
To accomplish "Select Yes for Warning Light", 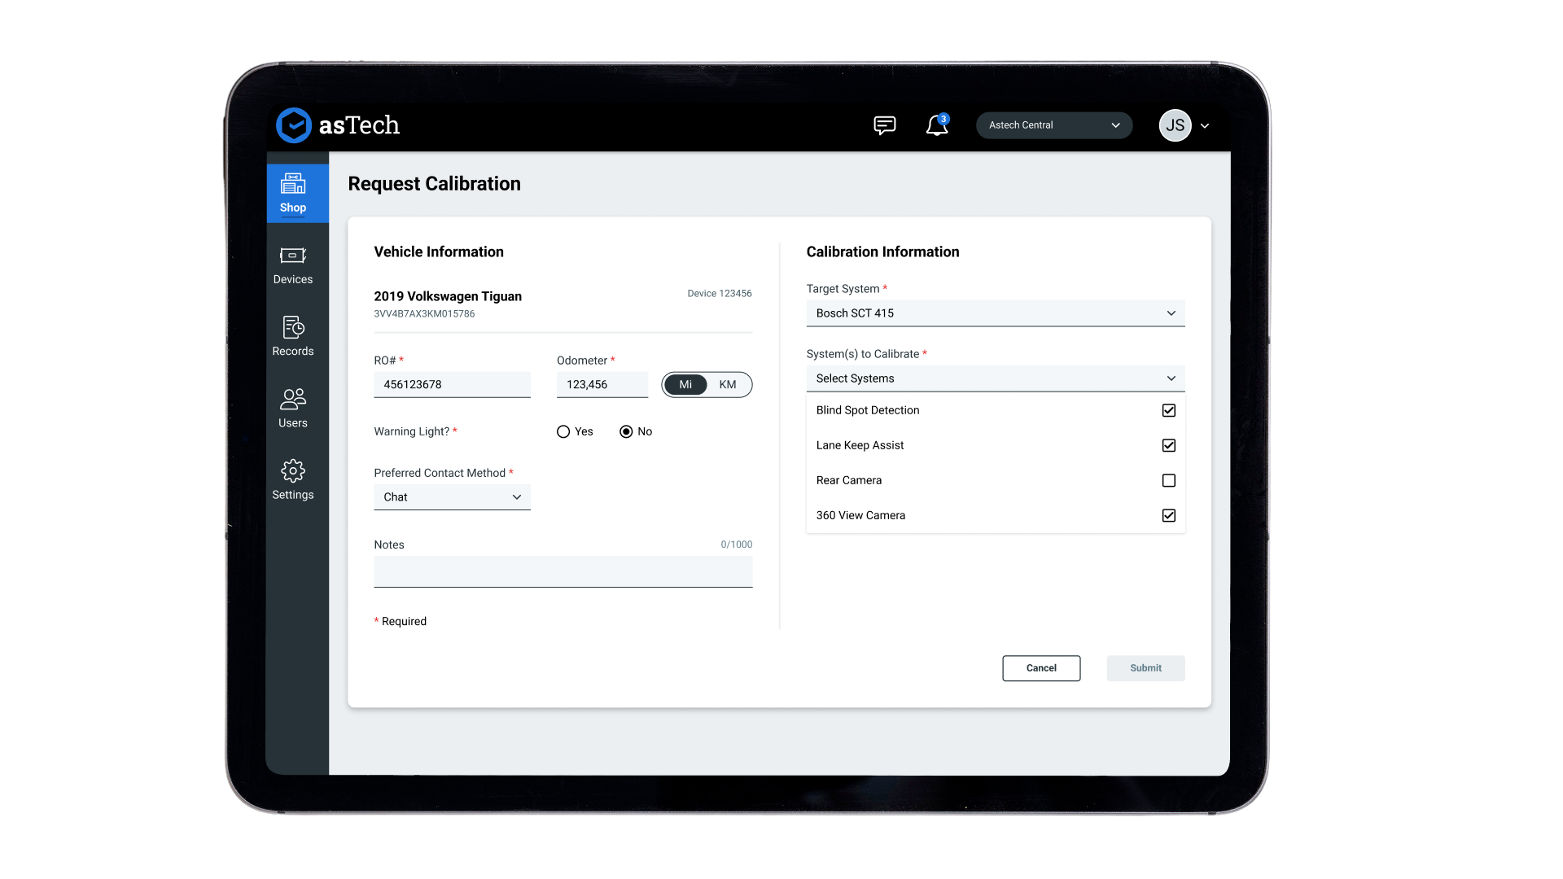I will (563, 432).
